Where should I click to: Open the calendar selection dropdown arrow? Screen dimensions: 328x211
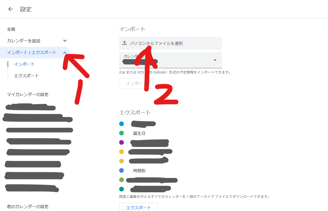215,60
